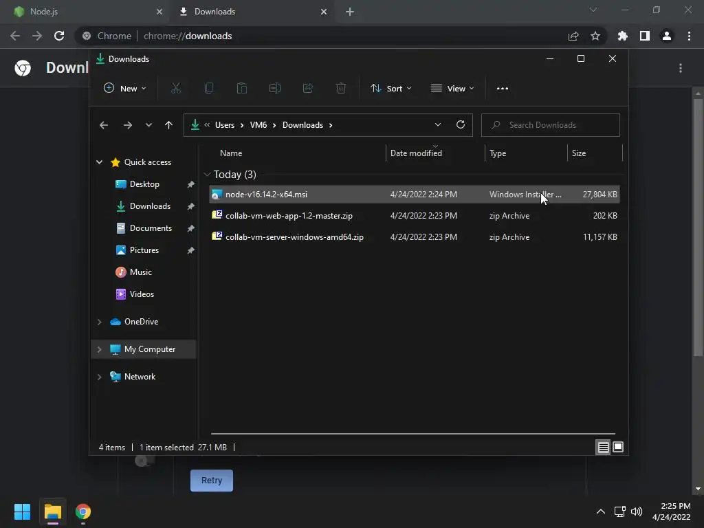Sort by the Size column header
The height and width of the screenshot is (528, 704).
pos(595,153)
